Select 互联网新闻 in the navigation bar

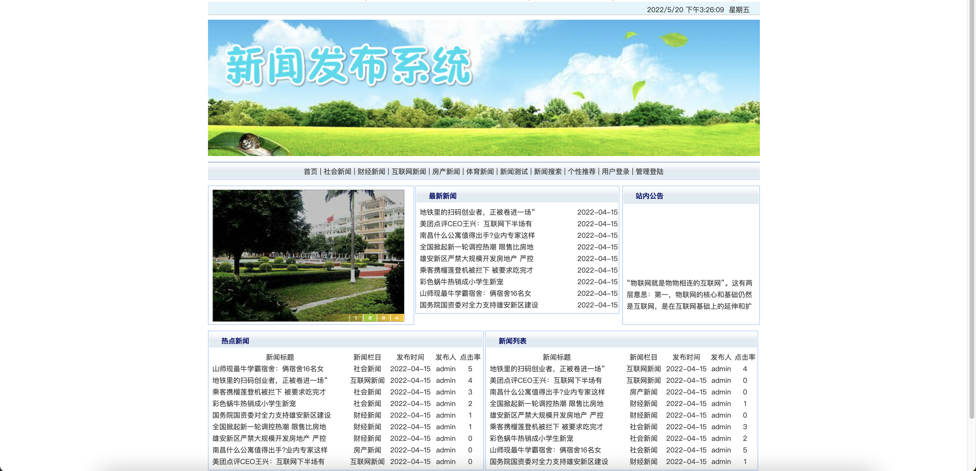click(x=409, y=171)
